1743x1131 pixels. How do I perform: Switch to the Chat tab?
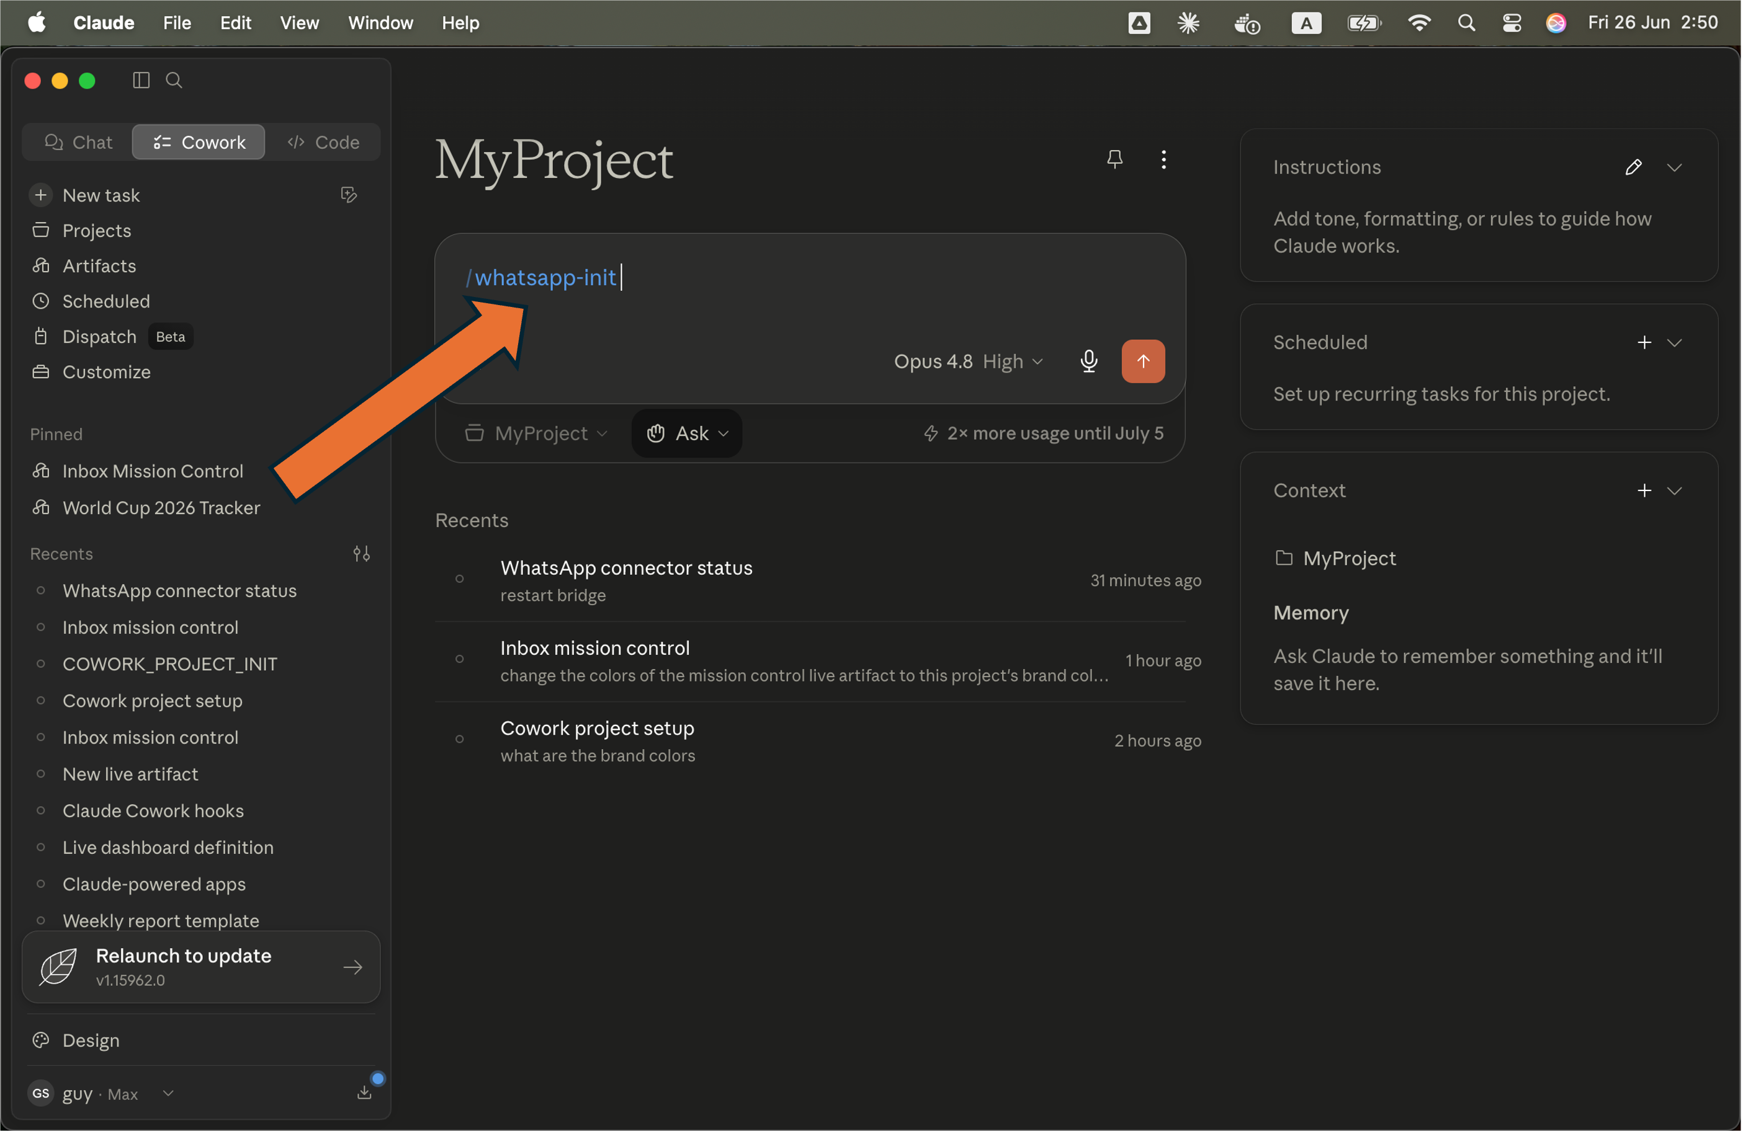(78, 142)
